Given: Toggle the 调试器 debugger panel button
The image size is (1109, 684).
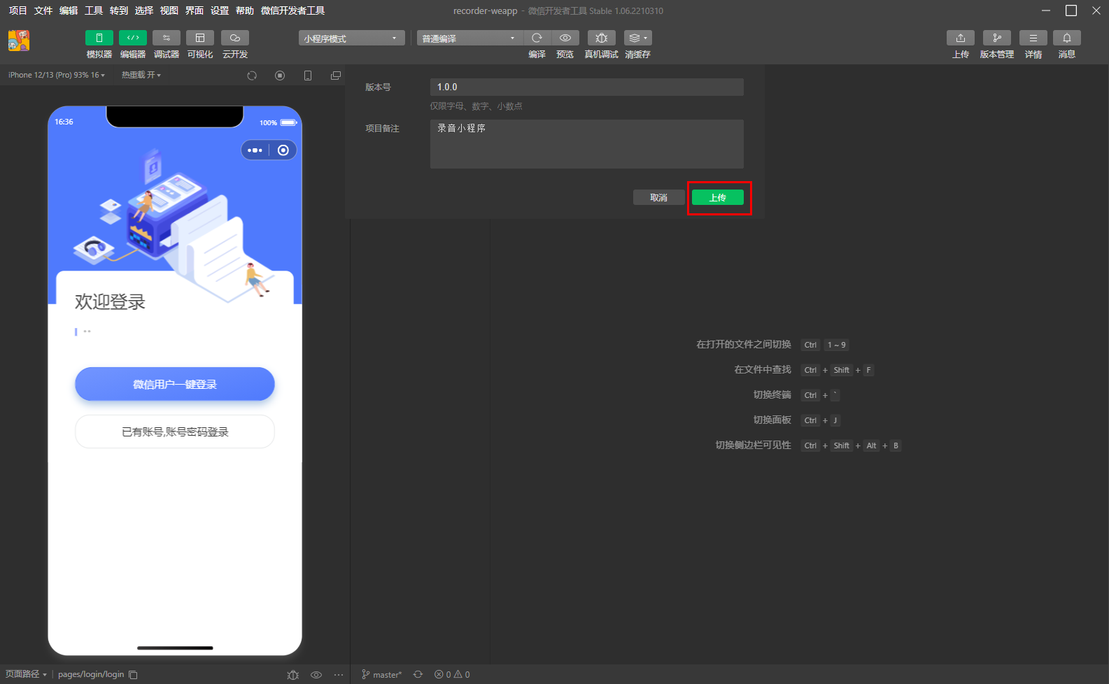Looking at the screenshot, I should (x=167, y=38).
